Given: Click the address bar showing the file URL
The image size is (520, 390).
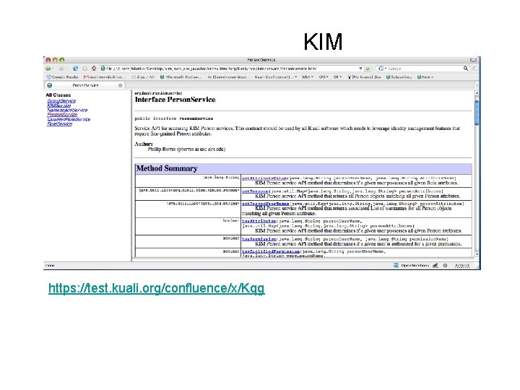Looking at the screenshot, I should coord(231,69).
